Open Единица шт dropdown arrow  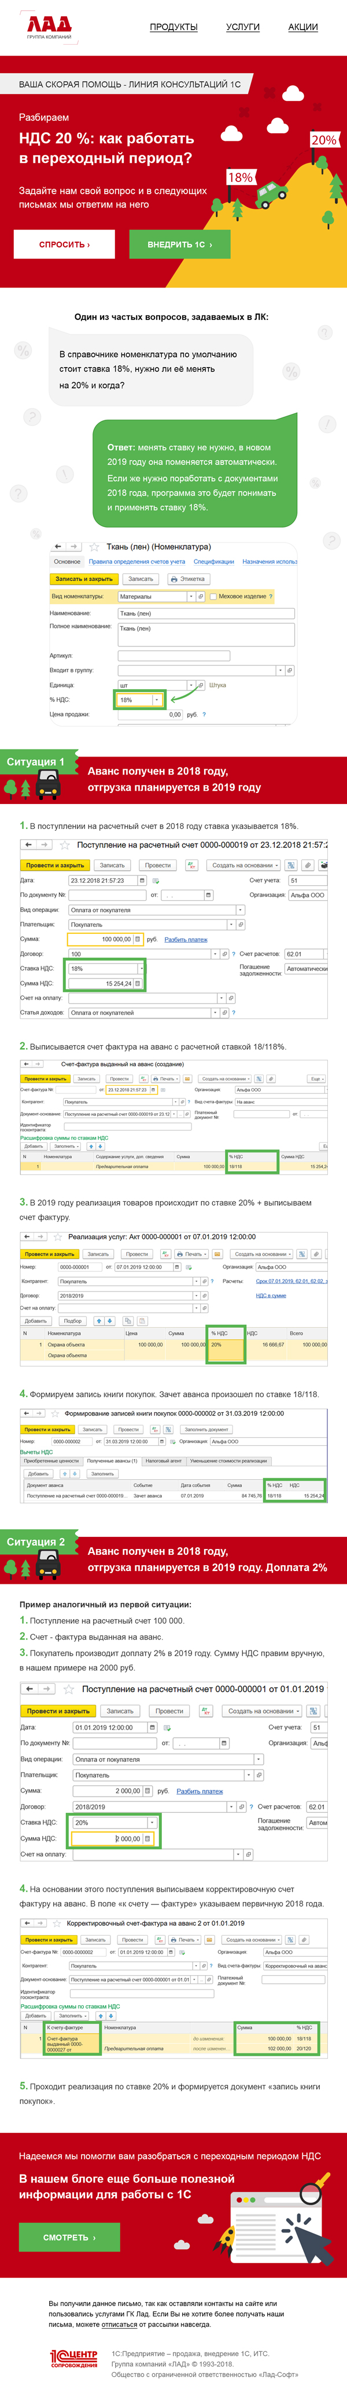tap(191, 685)
